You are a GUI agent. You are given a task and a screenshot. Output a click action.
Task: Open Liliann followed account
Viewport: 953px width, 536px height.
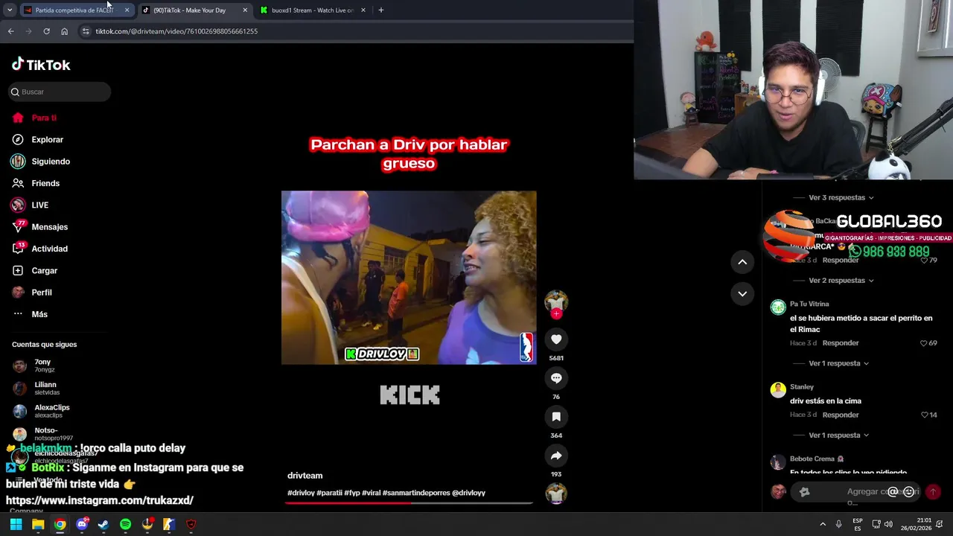[44, 389]
